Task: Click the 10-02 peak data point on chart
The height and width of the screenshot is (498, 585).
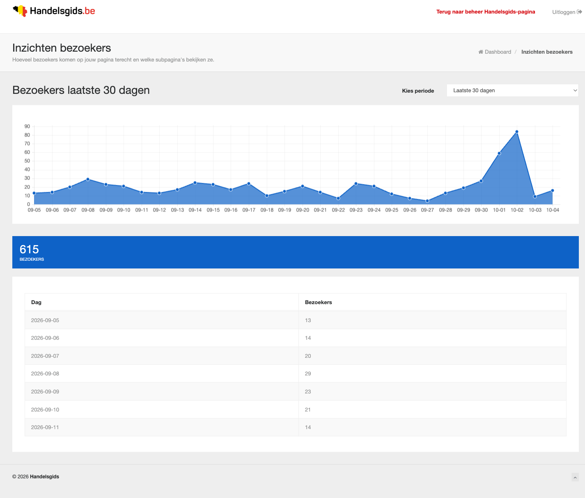Action: coord(517,132)
